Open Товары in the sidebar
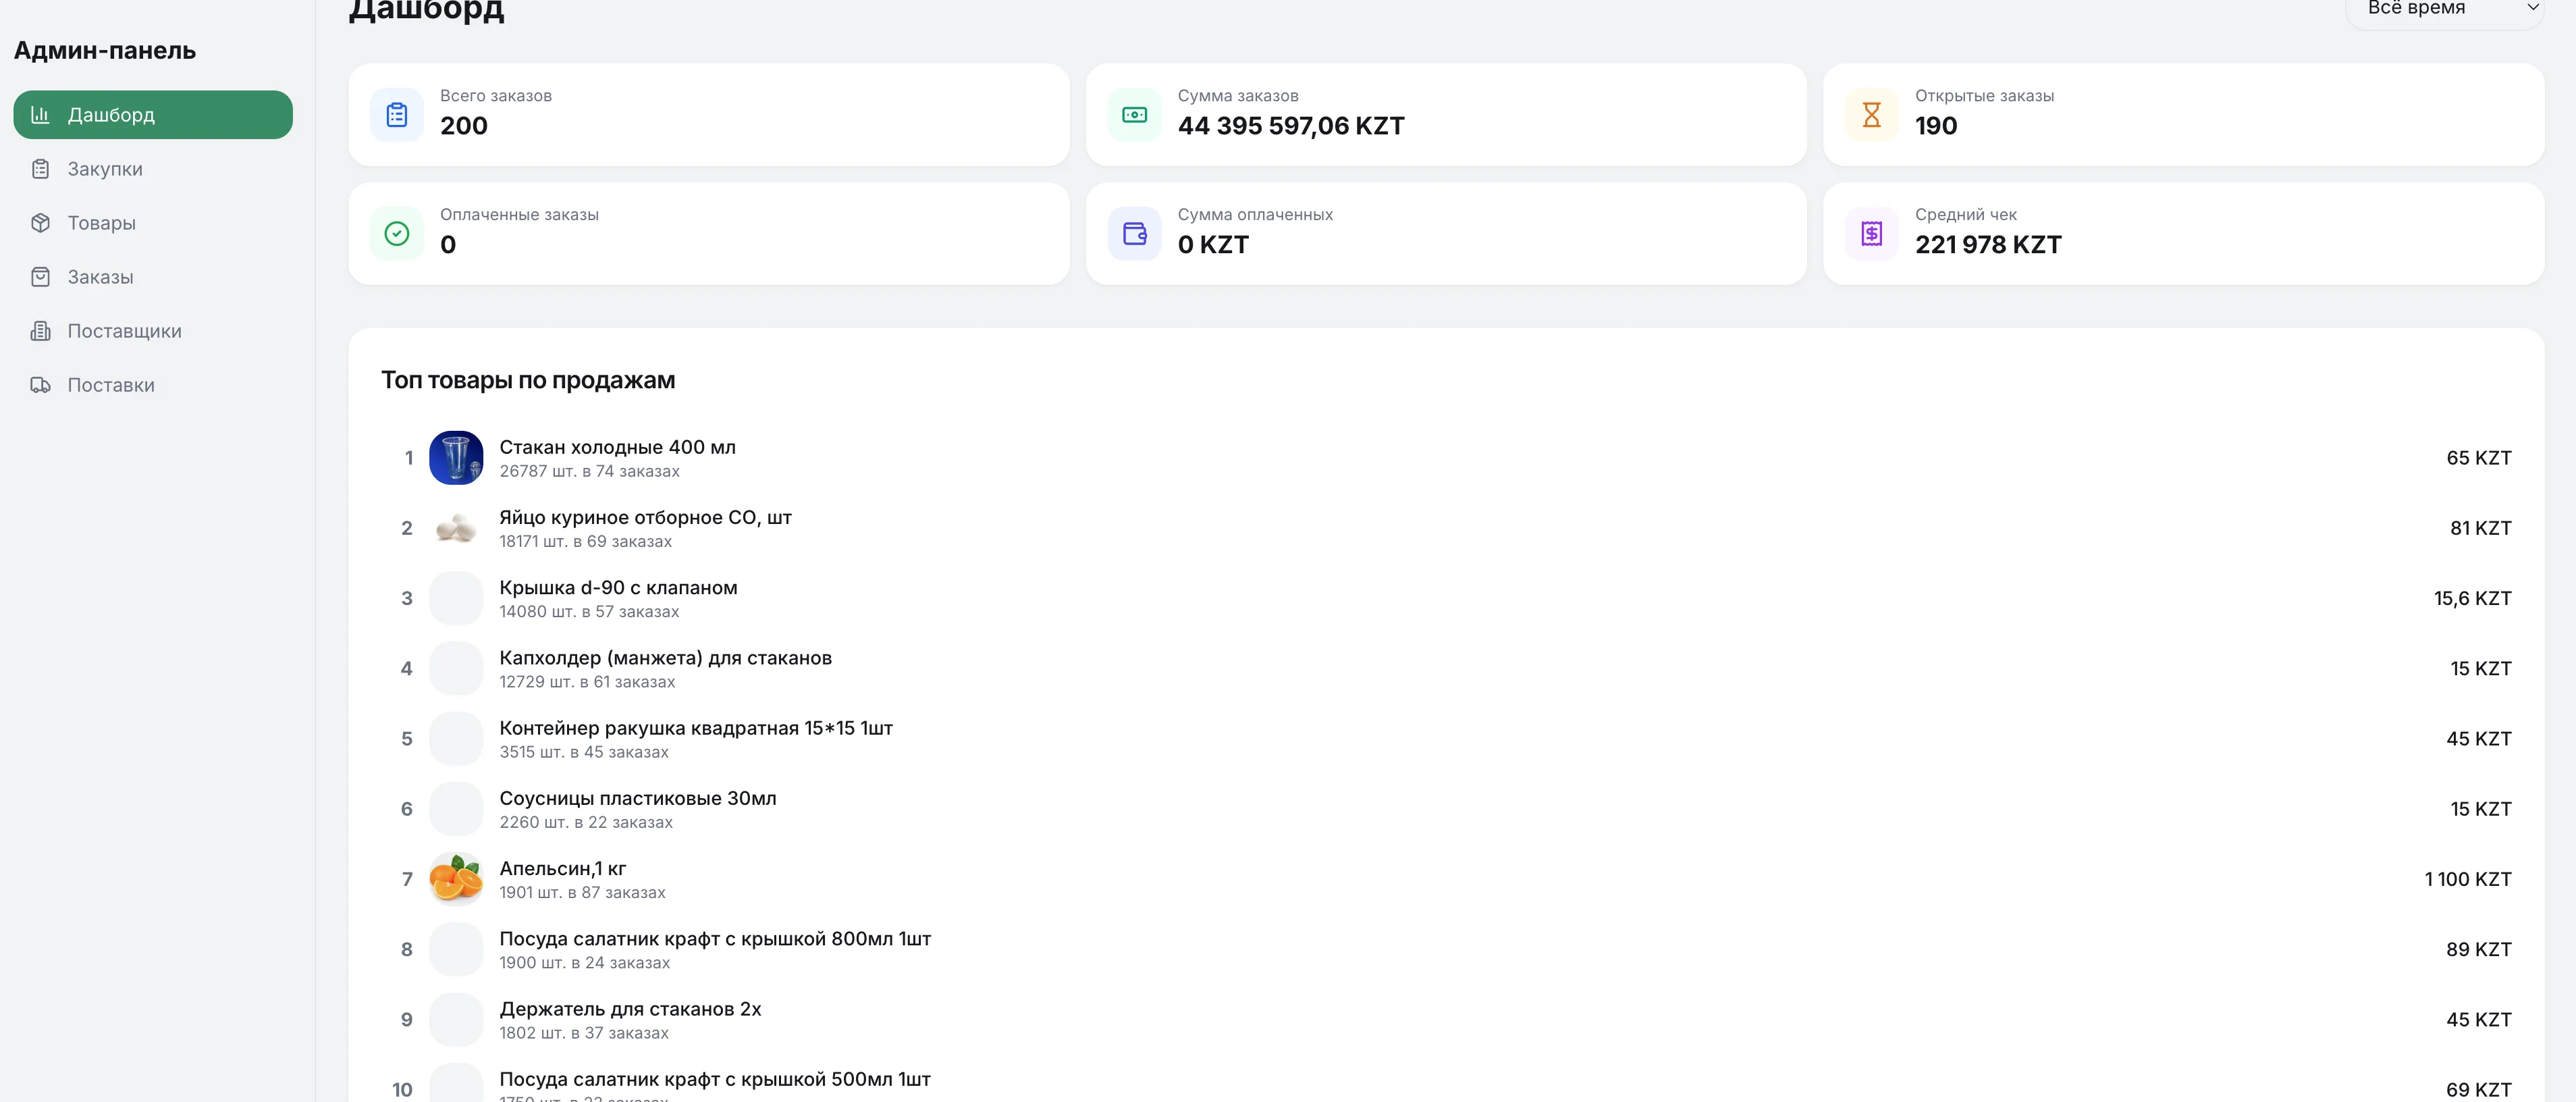The image size is (2576, 1102). [x=153, y=223]
